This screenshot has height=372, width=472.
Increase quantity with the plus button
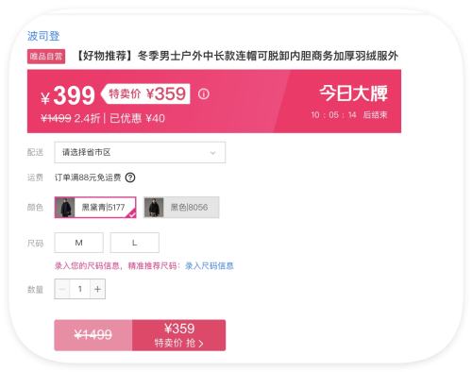tap(97, 289)
